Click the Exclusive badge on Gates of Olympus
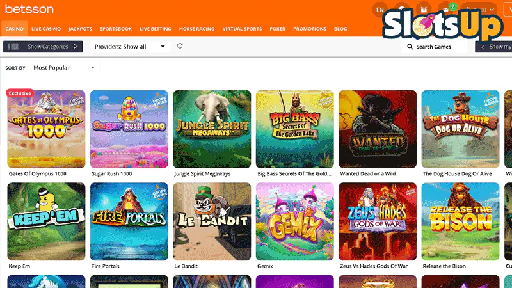The height and width of the screenshot is (288, 512). click(20, 93)
